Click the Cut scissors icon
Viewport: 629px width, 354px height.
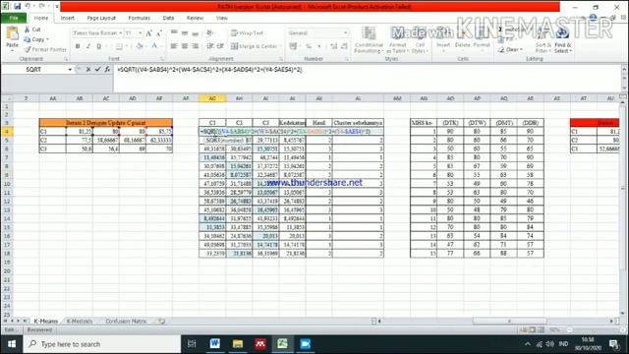coord(28,29)
